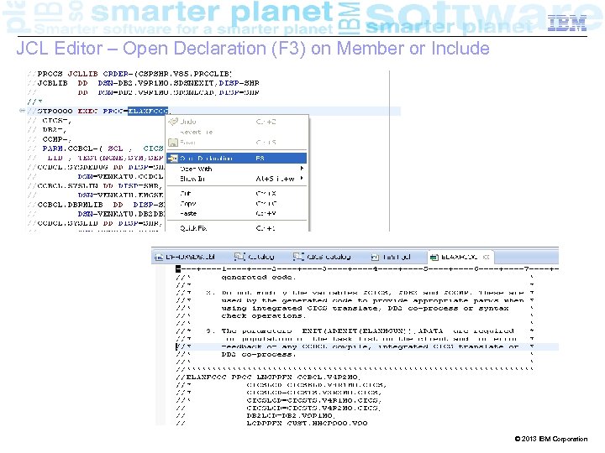
Task: Click the ELAXFCOC PROC LNGPRFX line
Action: tap(269, 377)
